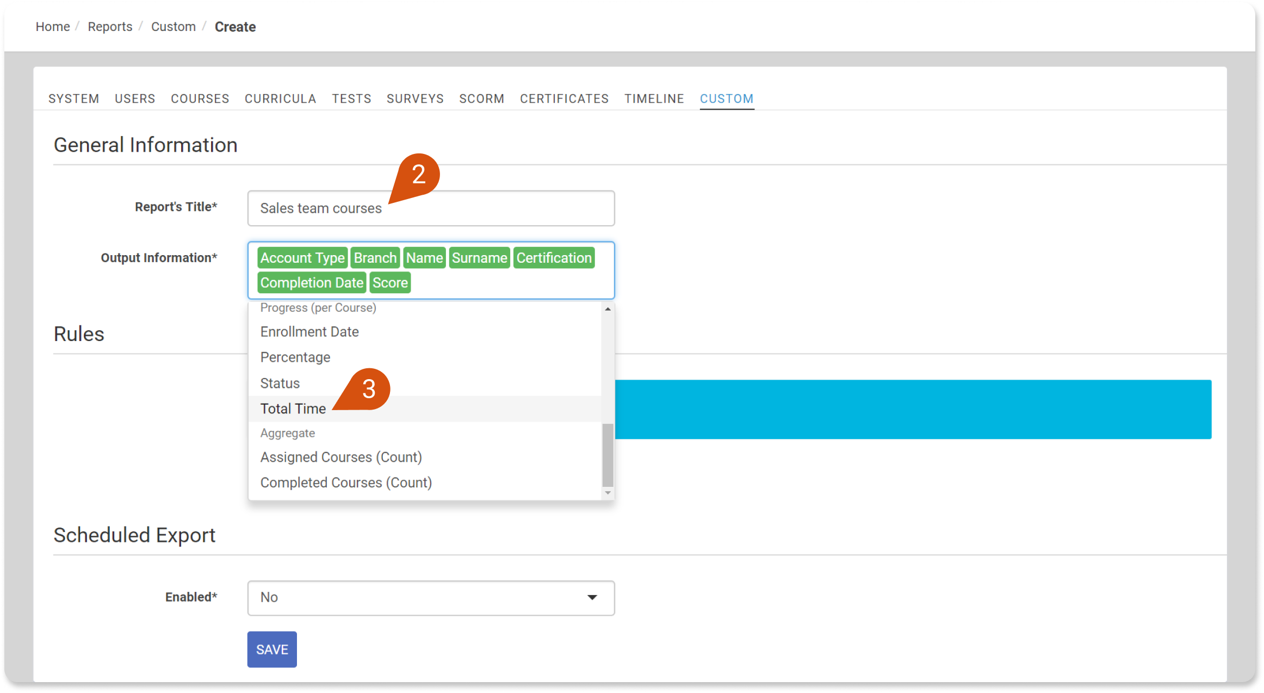Navigate to Reports breadcrumb link
The width and height of the screenshot is (1264, 693).
110,27
